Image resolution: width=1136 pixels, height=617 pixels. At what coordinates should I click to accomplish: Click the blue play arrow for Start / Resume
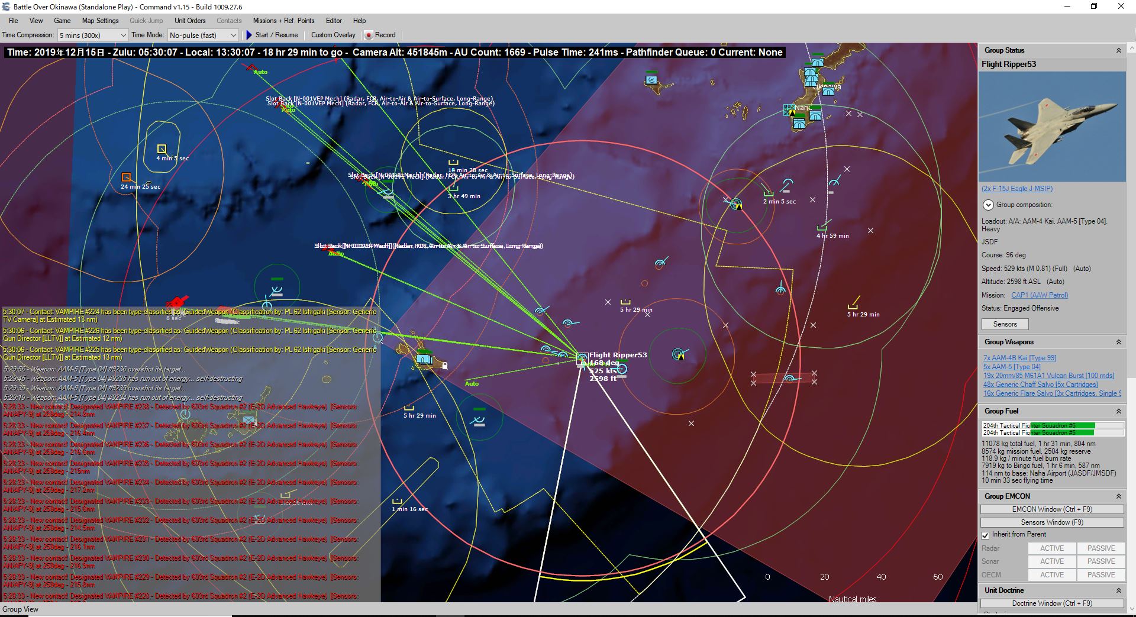coord(249,35)
